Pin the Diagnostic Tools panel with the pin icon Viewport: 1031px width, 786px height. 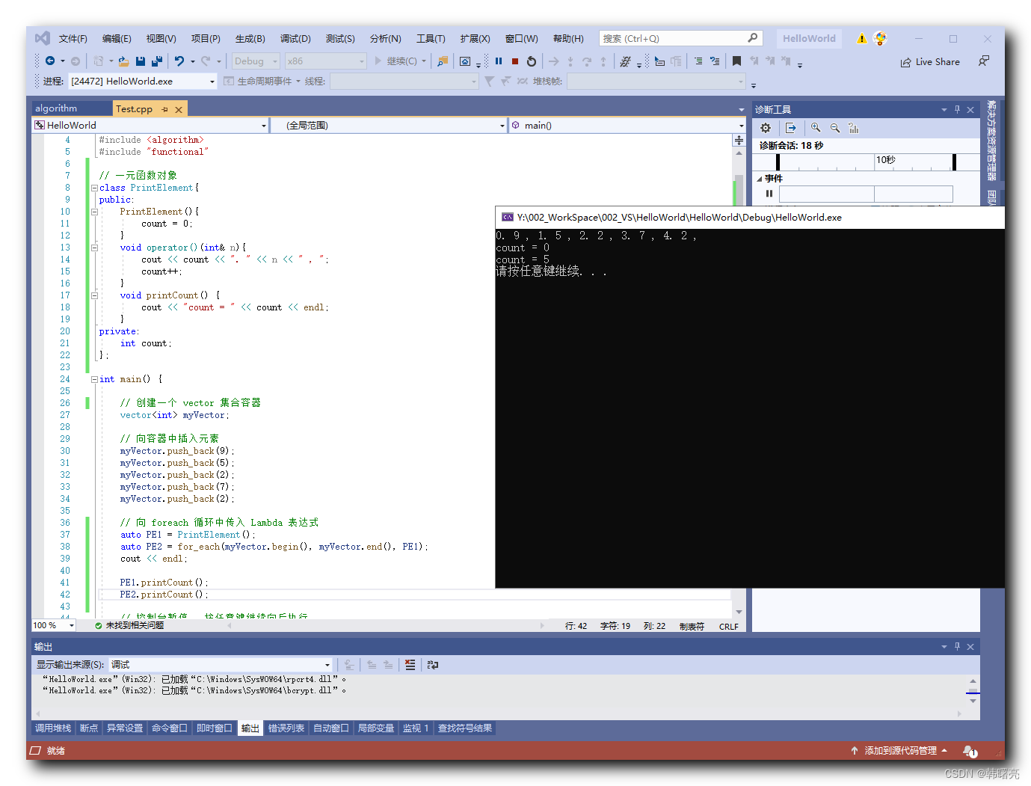tap(956, 108)
